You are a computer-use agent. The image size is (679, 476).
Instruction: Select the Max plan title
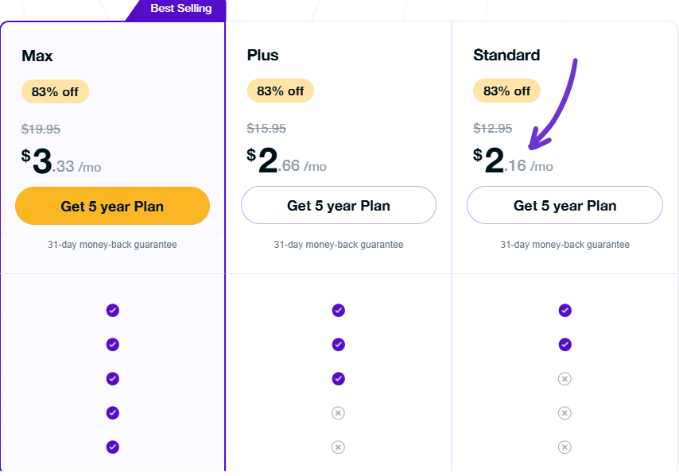[x=37, y=56]
